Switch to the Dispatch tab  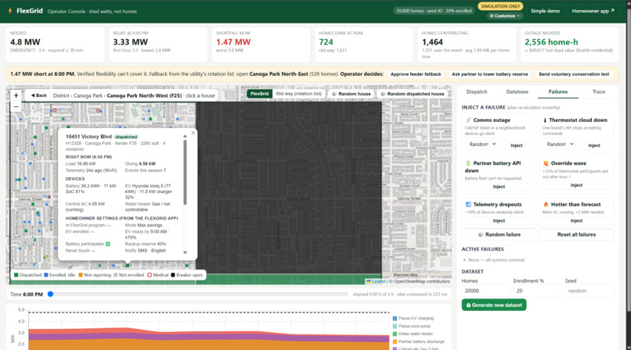(x=477, y=92)
